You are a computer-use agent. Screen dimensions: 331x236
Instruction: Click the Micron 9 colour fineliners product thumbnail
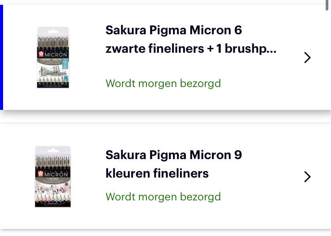(x=53, y=177)
